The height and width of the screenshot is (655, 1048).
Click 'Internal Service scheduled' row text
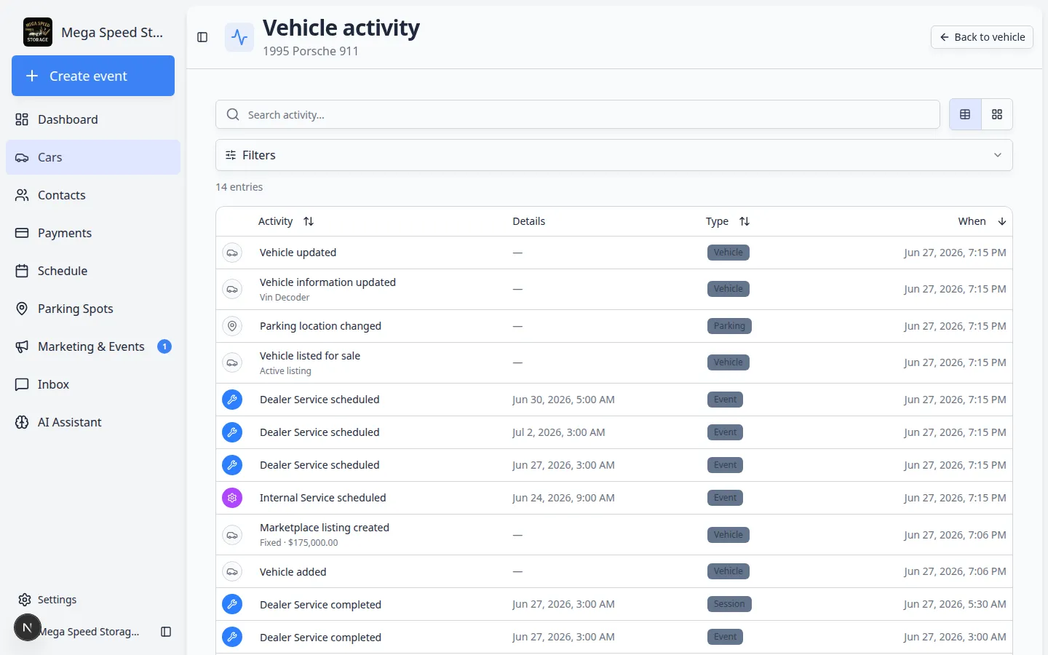point(322,498)
